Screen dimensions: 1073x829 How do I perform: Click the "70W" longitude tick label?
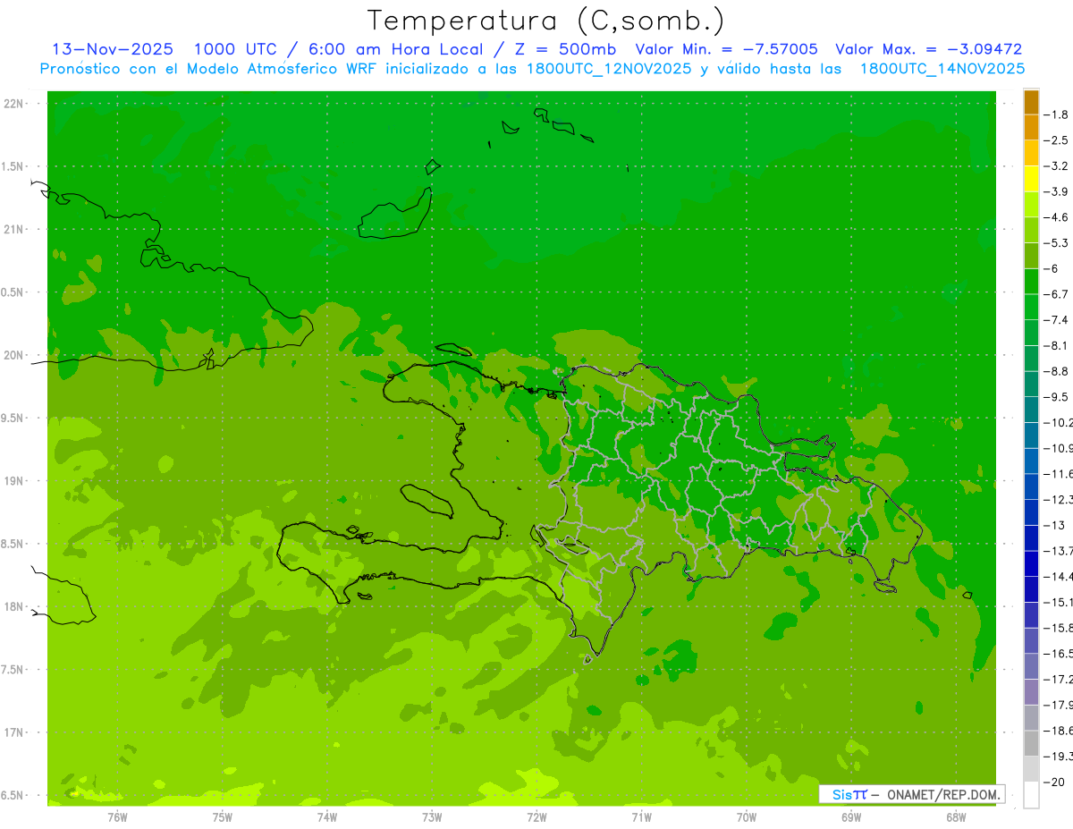pos(747,817)
